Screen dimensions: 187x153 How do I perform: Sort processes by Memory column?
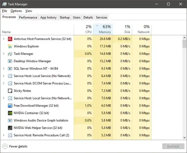[x=103, y=29]
